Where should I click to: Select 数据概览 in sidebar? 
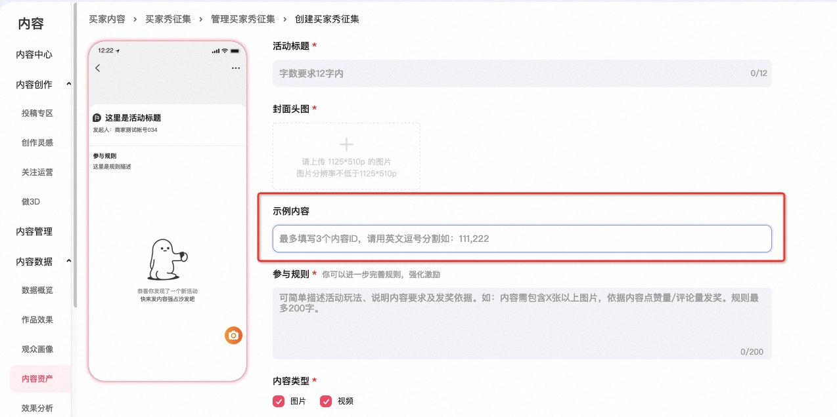(37, 290)
